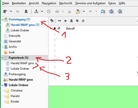Select the Entwürfe folder
This screenshot has height=108, width=138.
click(14, 36)
